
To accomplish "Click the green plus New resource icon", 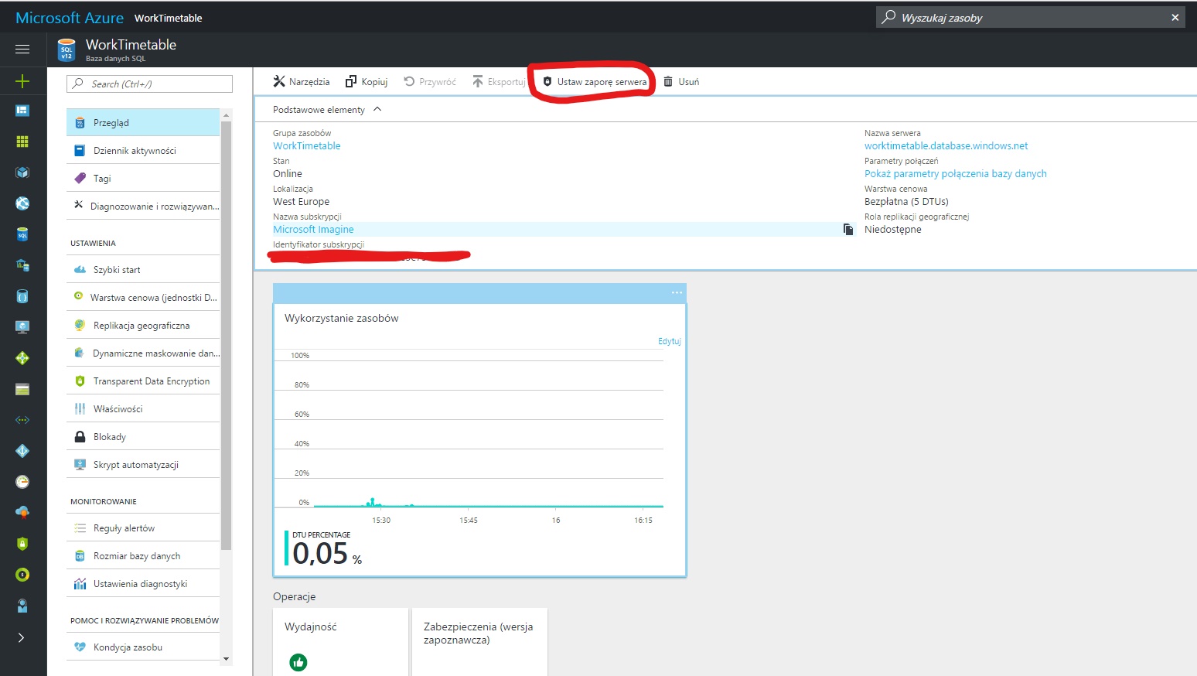I will point(22,81).
